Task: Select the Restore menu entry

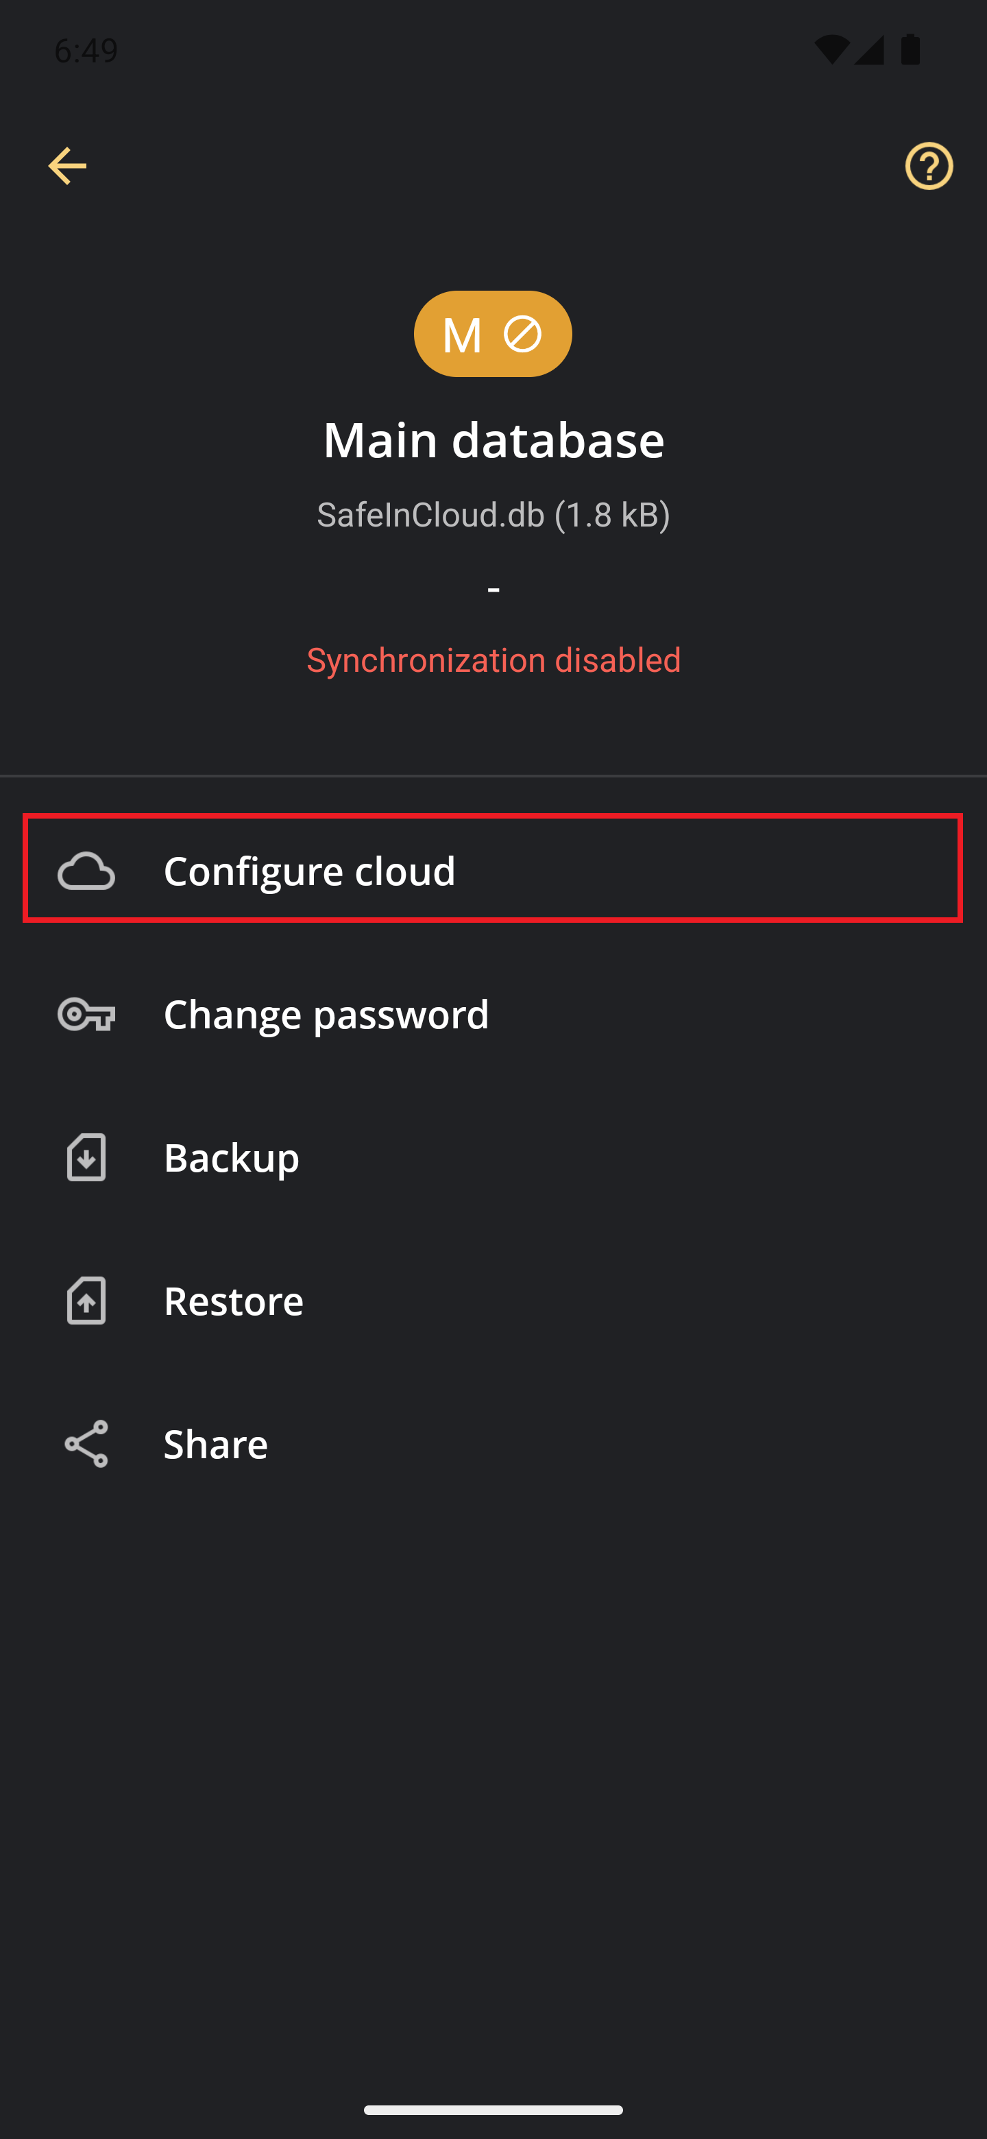Action: point(493,1301)
